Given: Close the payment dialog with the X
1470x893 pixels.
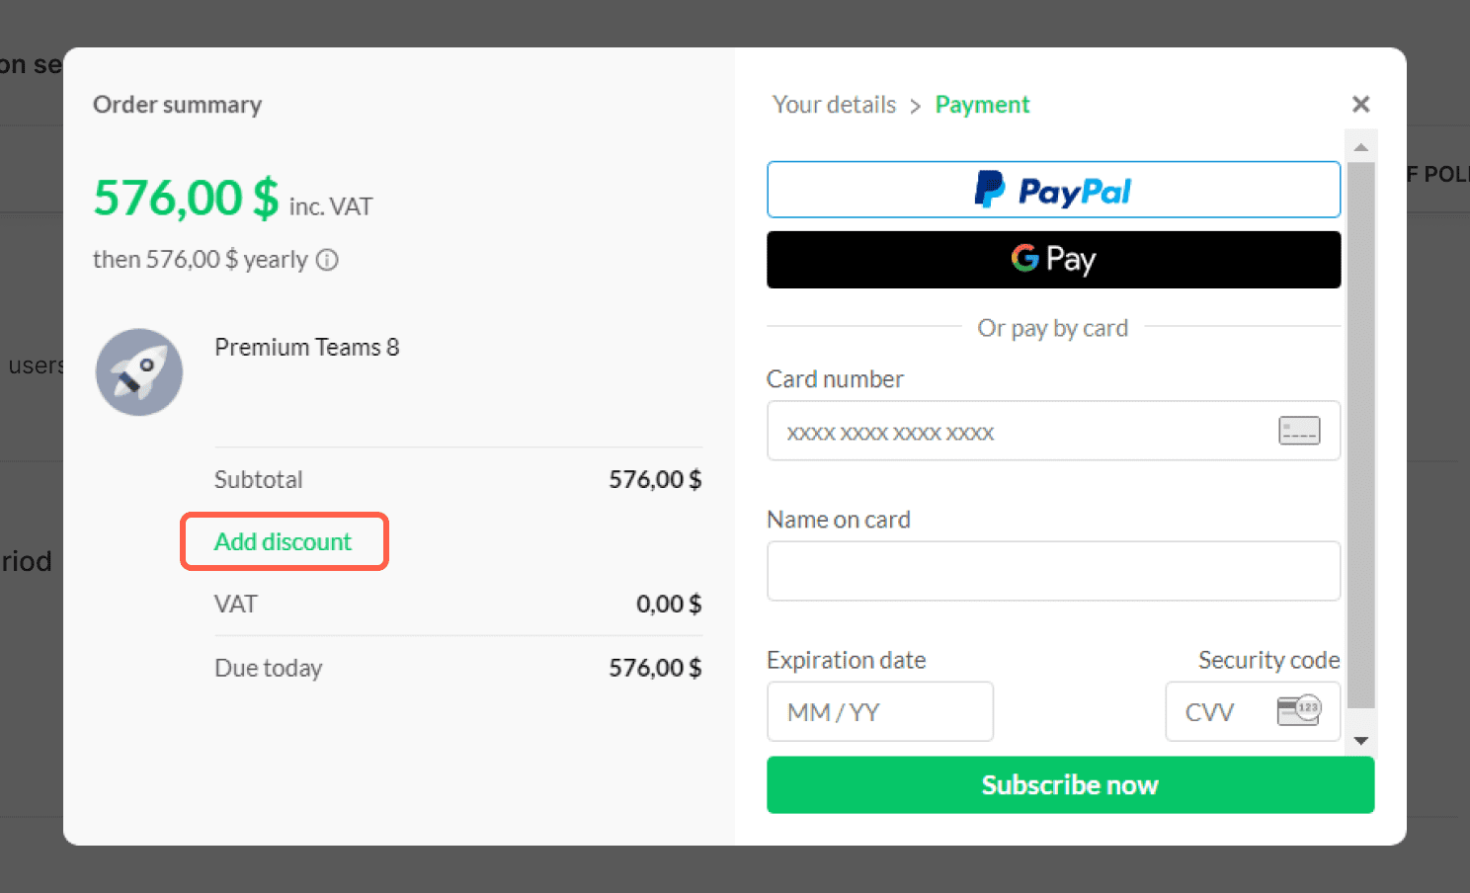Looking at the screenshot, I should pyautogui.click(x=1360, y=104).
